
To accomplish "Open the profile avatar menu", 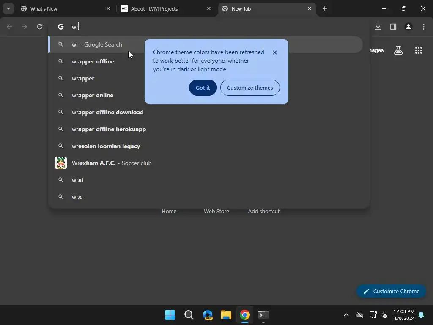I will tap(408, 27).
